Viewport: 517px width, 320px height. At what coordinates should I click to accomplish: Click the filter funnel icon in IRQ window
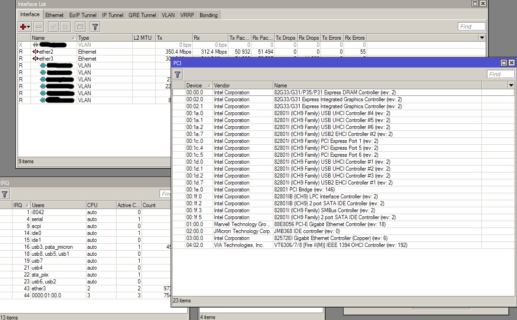[x=4, y=194]
